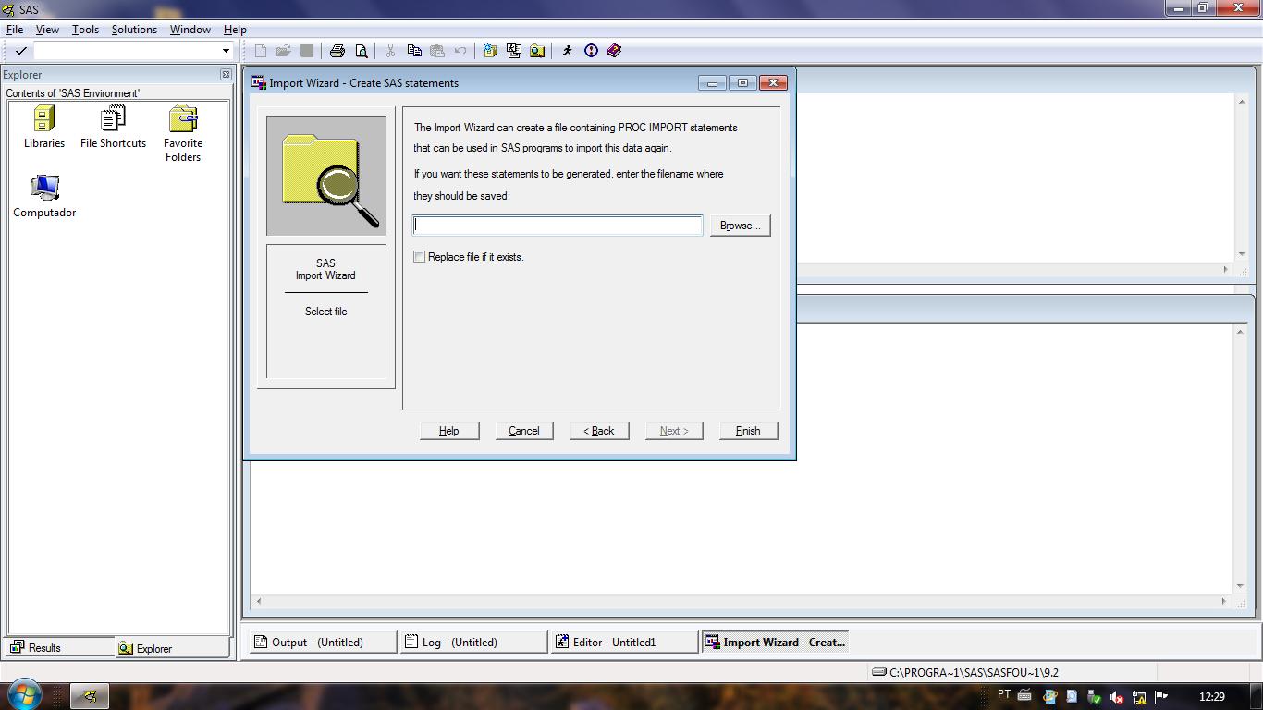Click the C:\PROGRA~1\SAS path in status bar

pyautogui.click(x=973, y=672)
